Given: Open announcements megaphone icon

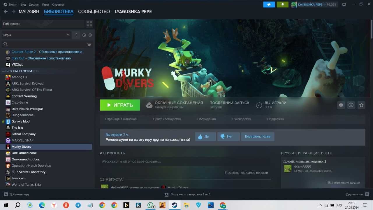Looking at the screenshot, I should click(x=269, y=4).
